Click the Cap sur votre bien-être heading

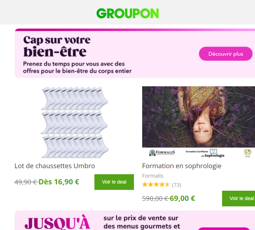(57, 46)
